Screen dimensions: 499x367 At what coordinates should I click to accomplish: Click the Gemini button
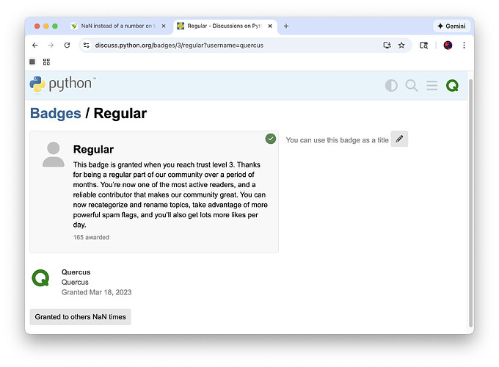[x=451, y=26]
